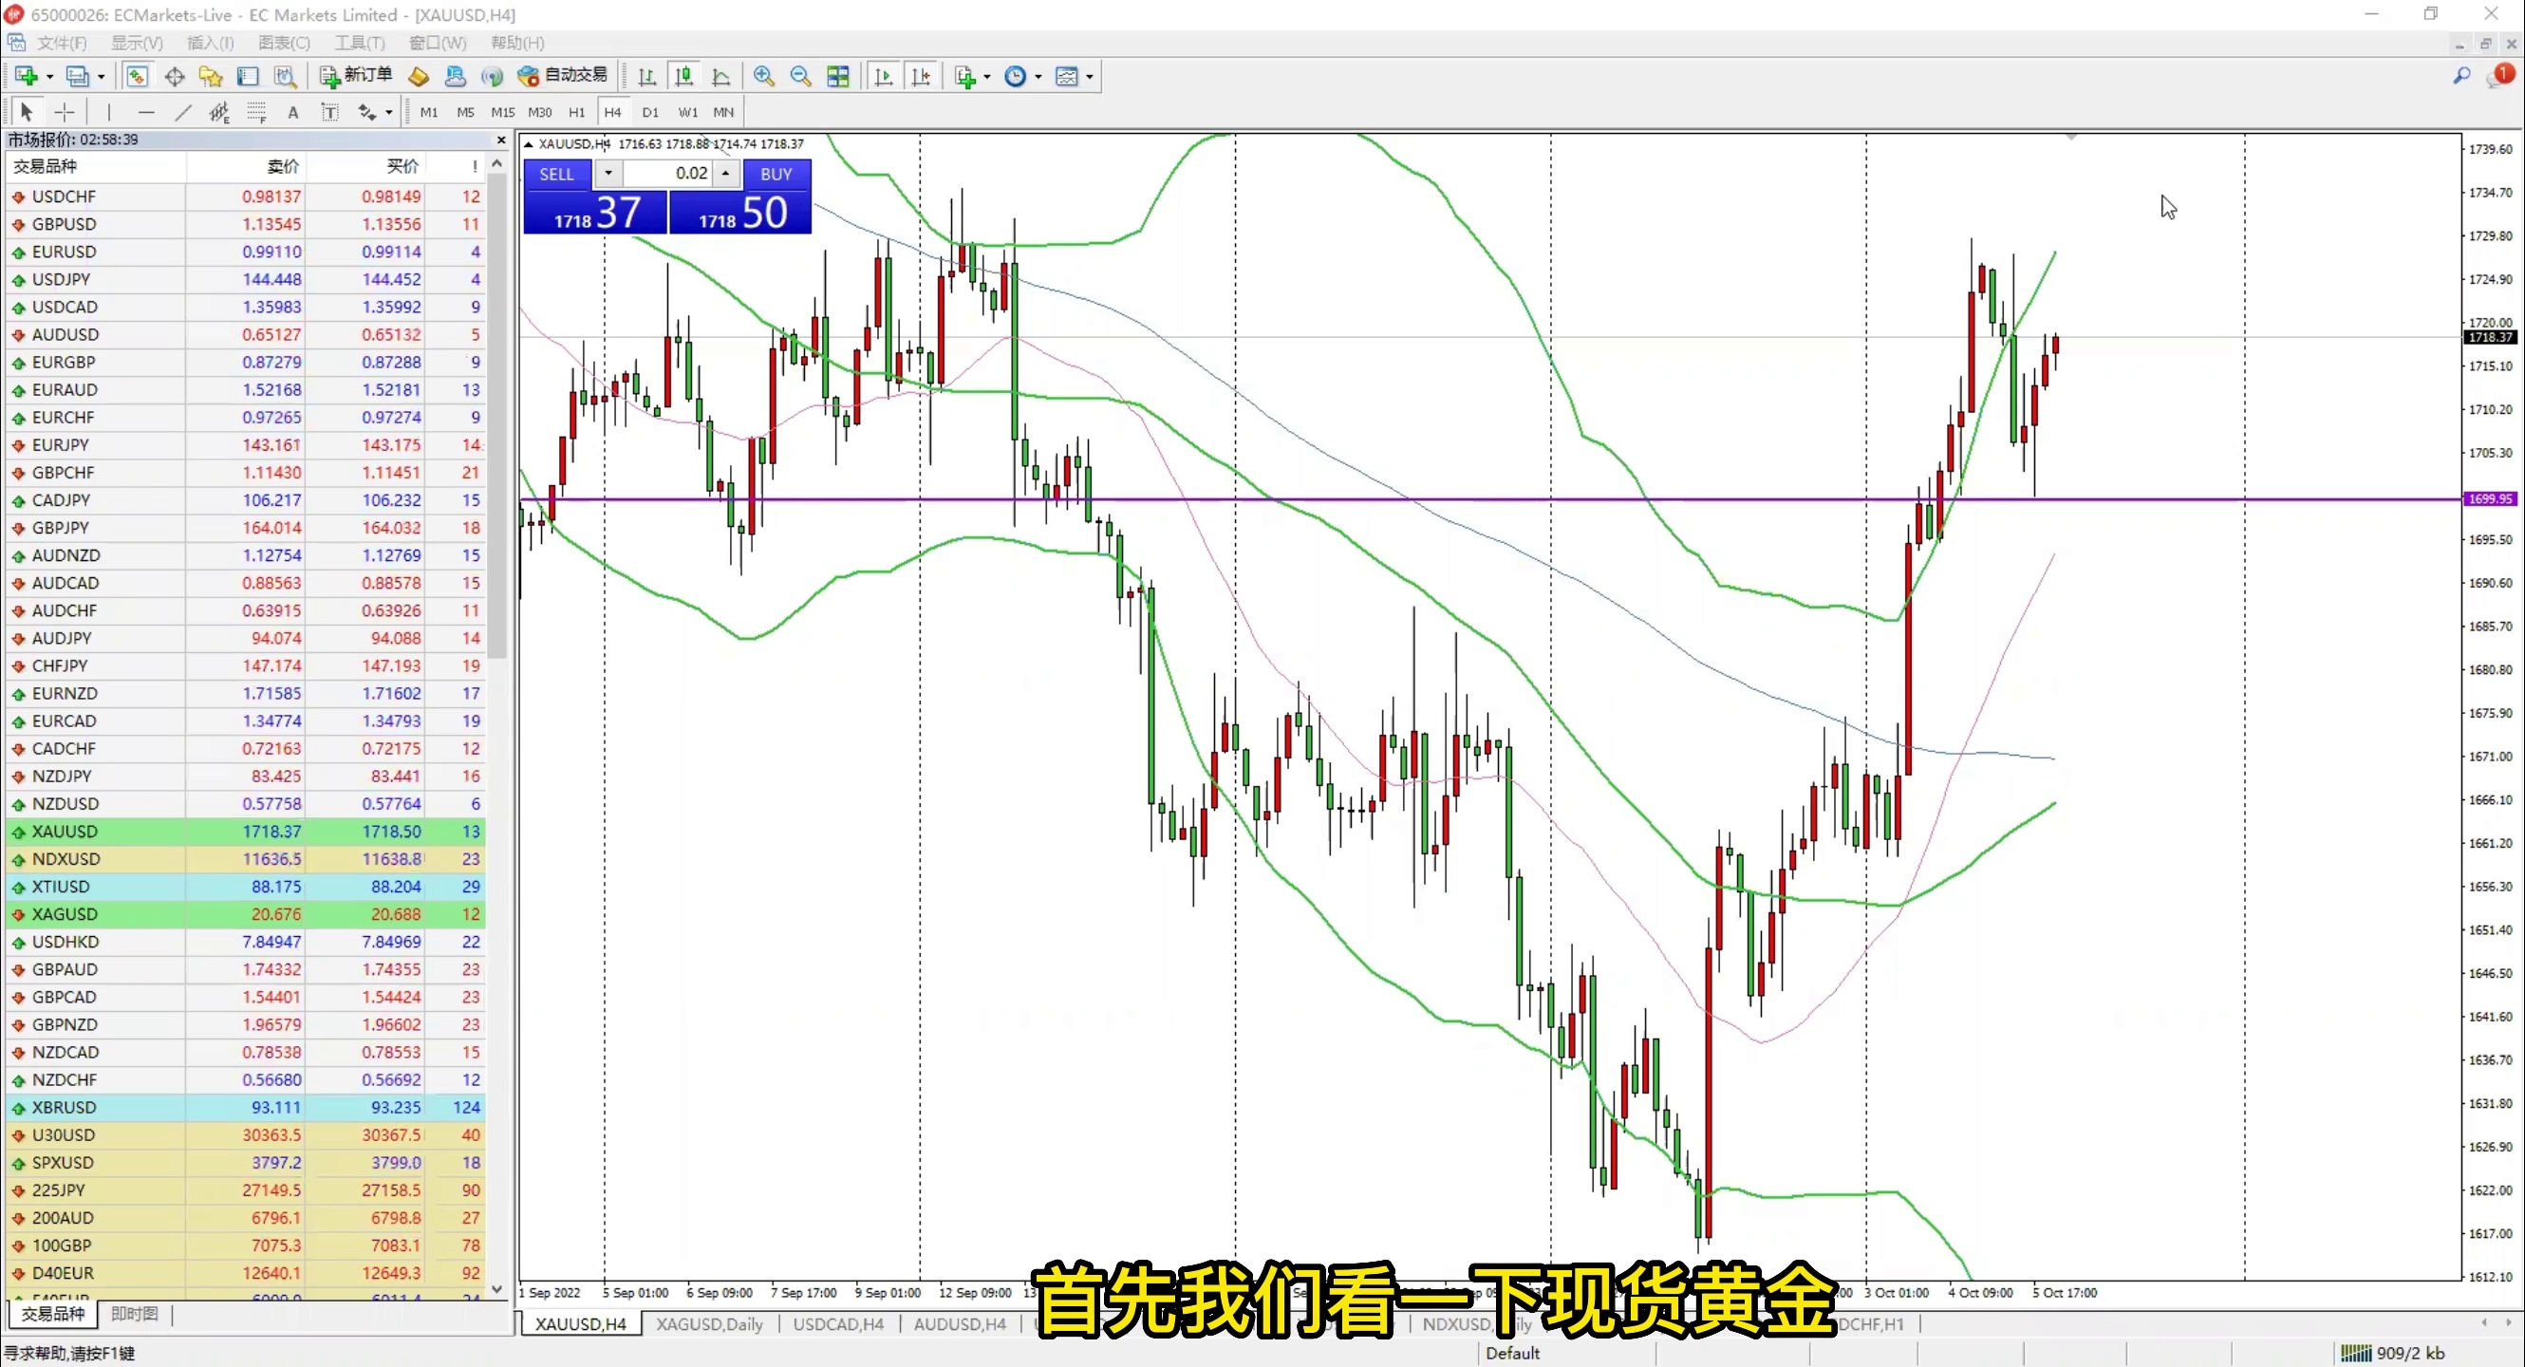Draw a horizontal line tool
This screenshot has width=2525, height=1367.
[146, 113]
